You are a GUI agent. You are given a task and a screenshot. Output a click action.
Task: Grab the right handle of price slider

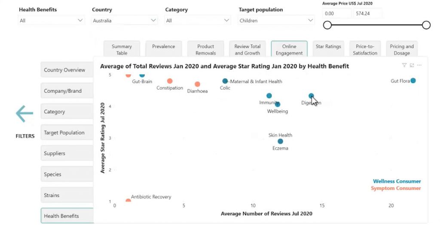[426, 25]
